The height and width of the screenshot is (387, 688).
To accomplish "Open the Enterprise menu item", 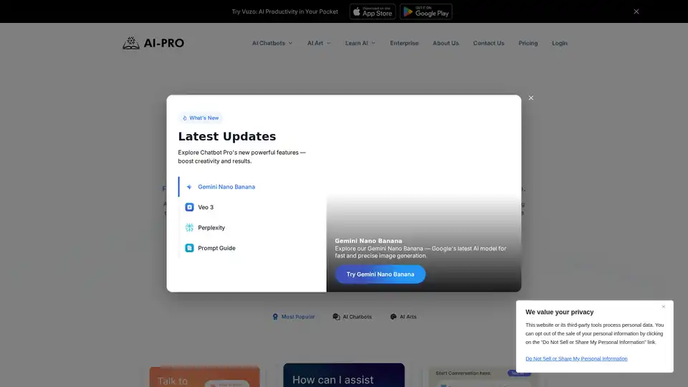I will 404,43.
